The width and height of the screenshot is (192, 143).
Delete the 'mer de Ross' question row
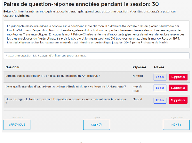tap(178, 88)
